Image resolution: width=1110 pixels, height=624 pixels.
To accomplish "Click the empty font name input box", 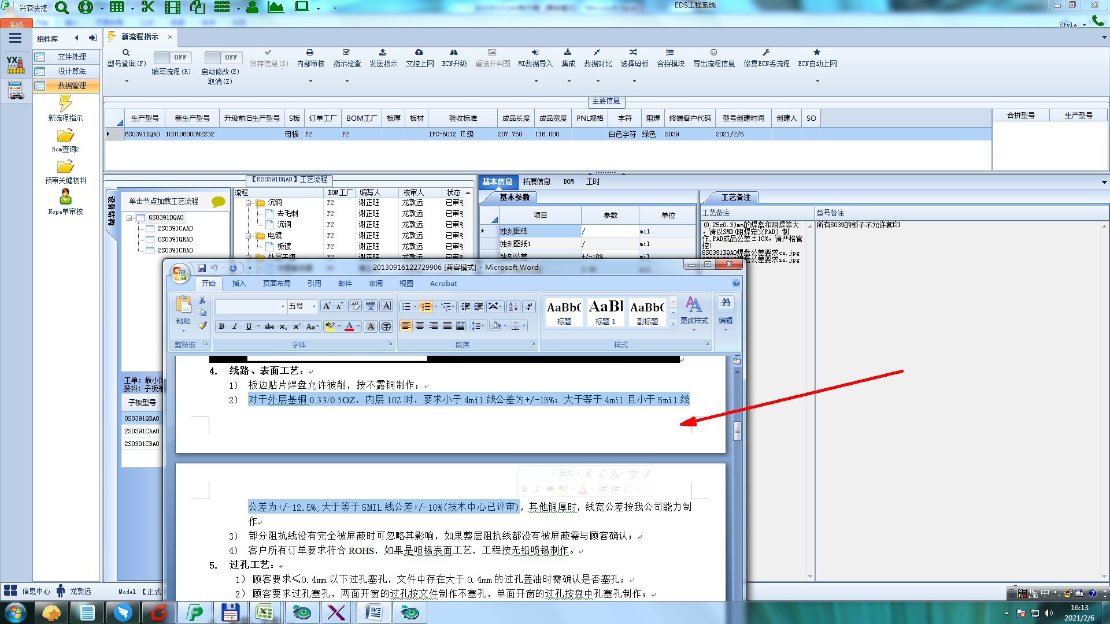I will [x=247, y=307].
